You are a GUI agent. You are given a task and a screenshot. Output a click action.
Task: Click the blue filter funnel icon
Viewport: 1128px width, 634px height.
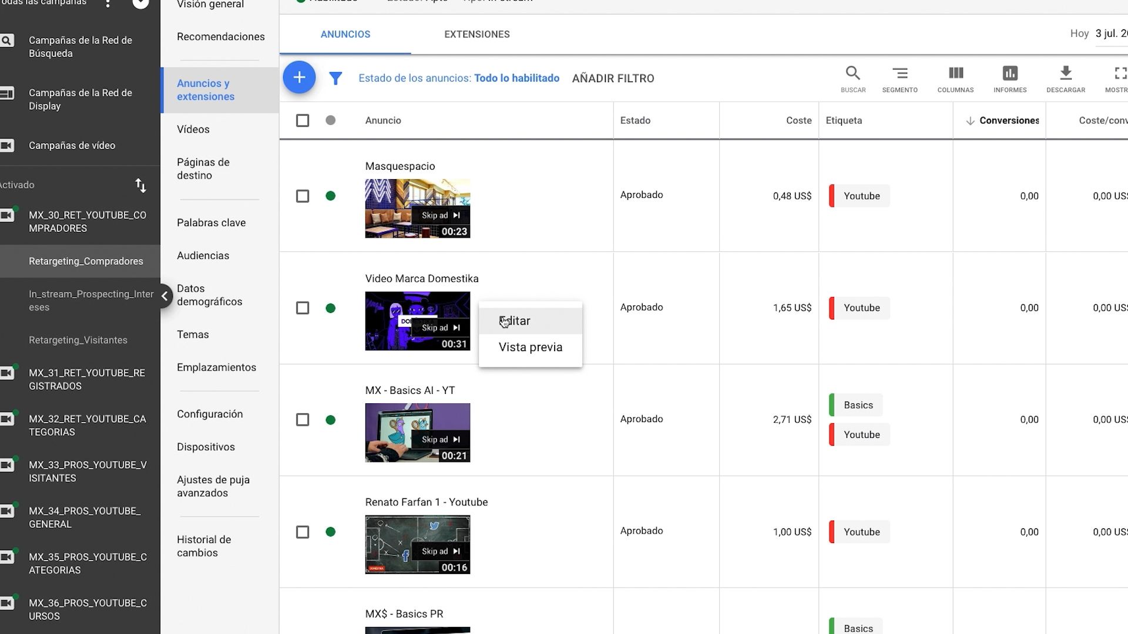(x=335, y=78)
